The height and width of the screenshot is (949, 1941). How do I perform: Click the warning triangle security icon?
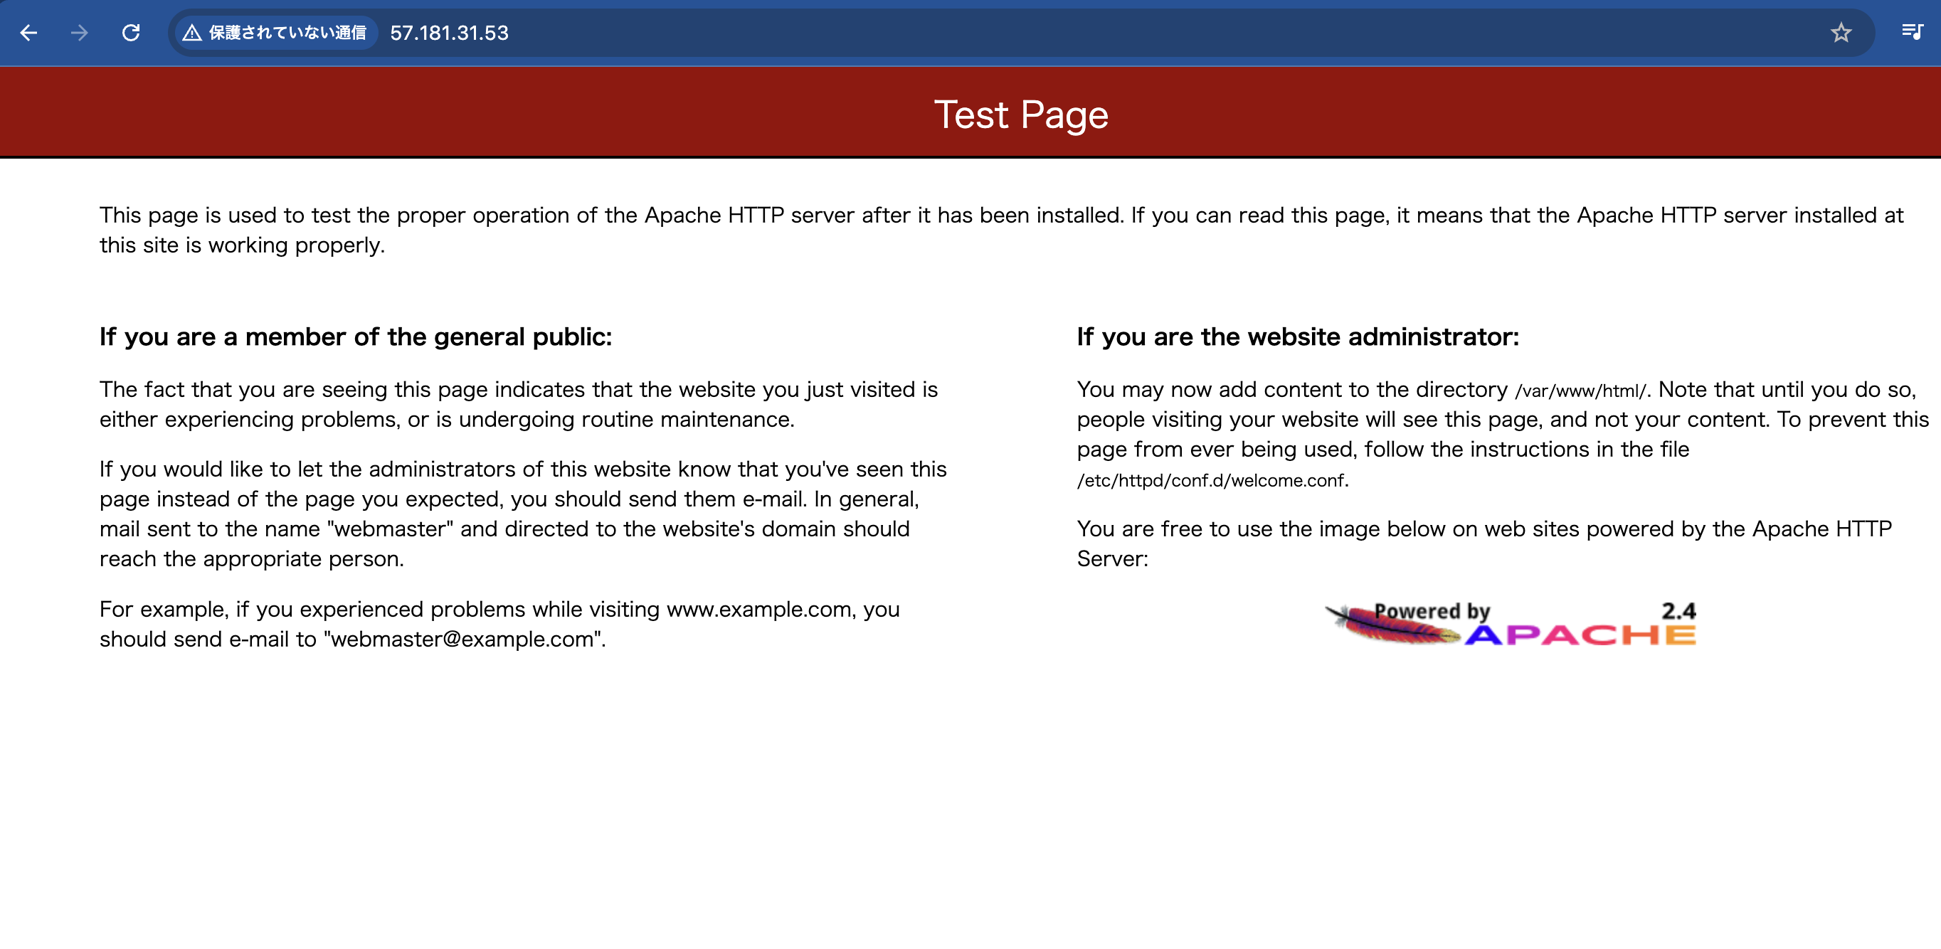click(192, 33)
